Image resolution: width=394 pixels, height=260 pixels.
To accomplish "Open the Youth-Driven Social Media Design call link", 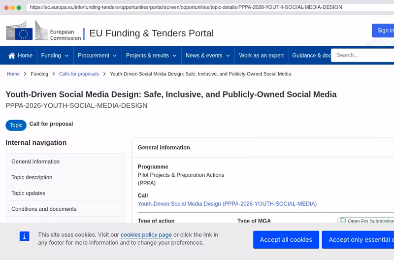I will [x=227, y=204].
